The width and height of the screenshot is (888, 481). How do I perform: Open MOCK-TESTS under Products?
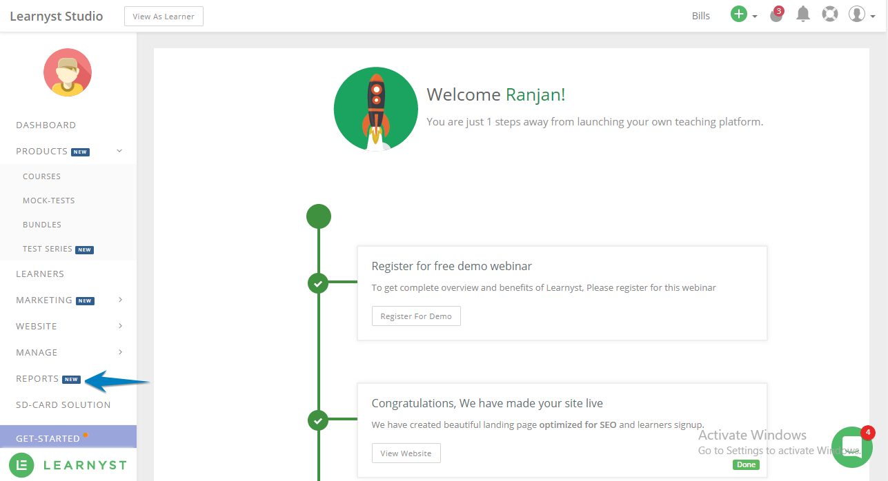49,201
